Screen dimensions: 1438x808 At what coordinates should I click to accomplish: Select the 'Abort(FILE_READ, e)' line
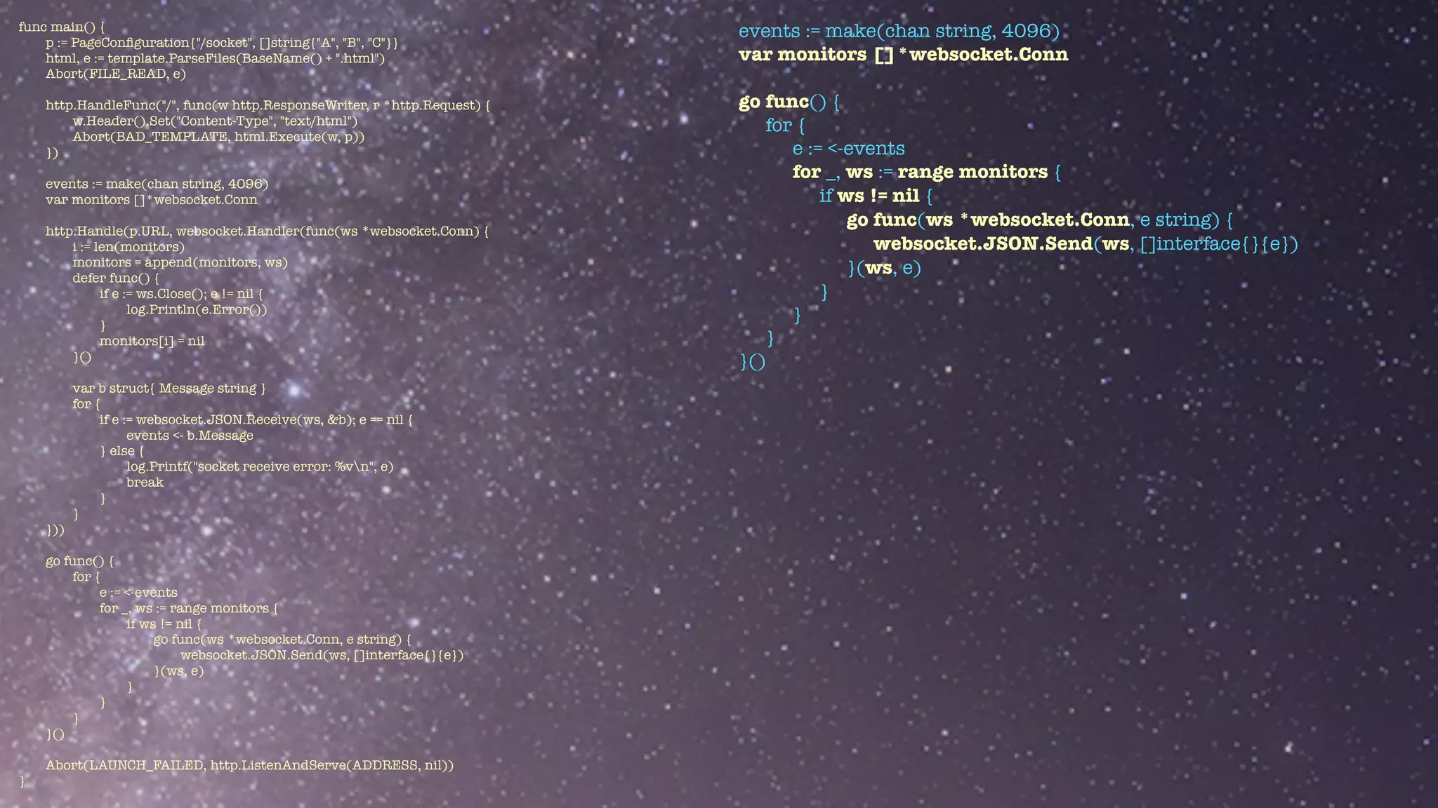point(116,74)
